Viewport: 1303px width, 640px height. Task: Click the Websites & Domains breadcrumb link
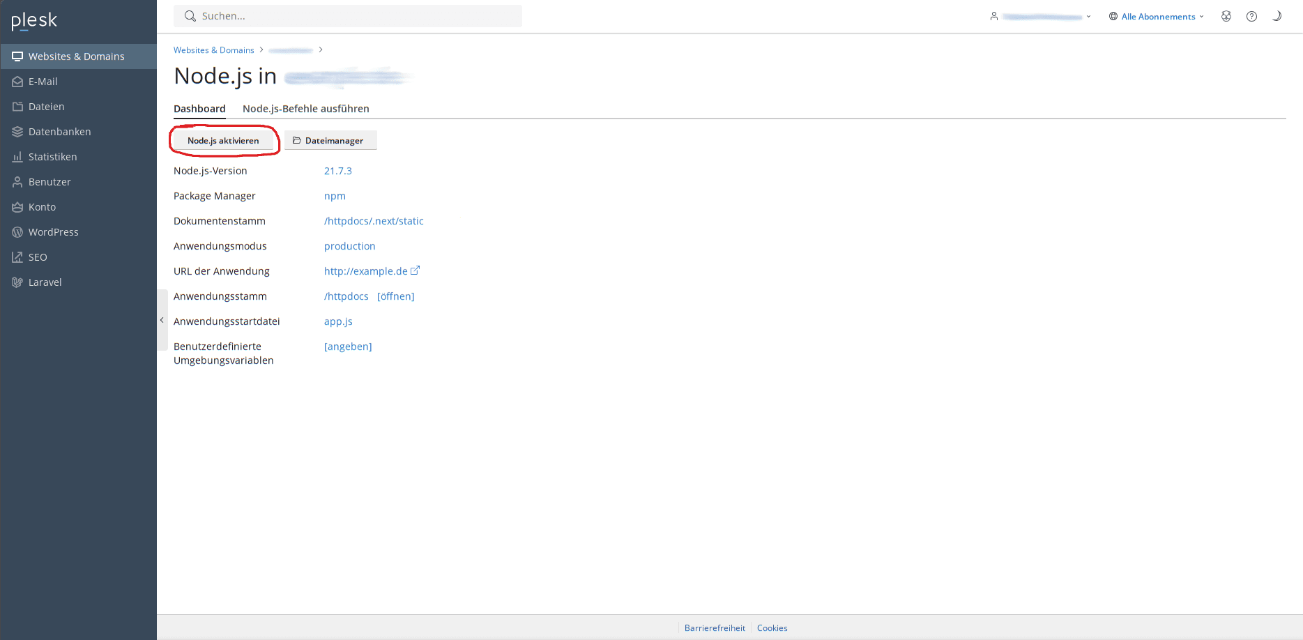pos(213,50)
